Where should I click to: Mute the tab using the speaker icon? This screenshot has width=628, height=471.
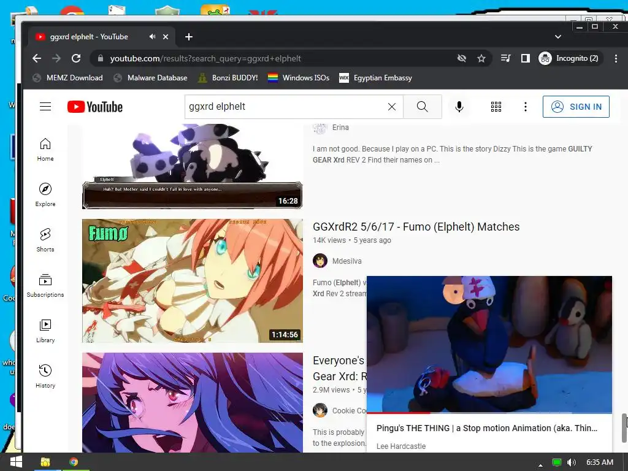click(152, 36)
